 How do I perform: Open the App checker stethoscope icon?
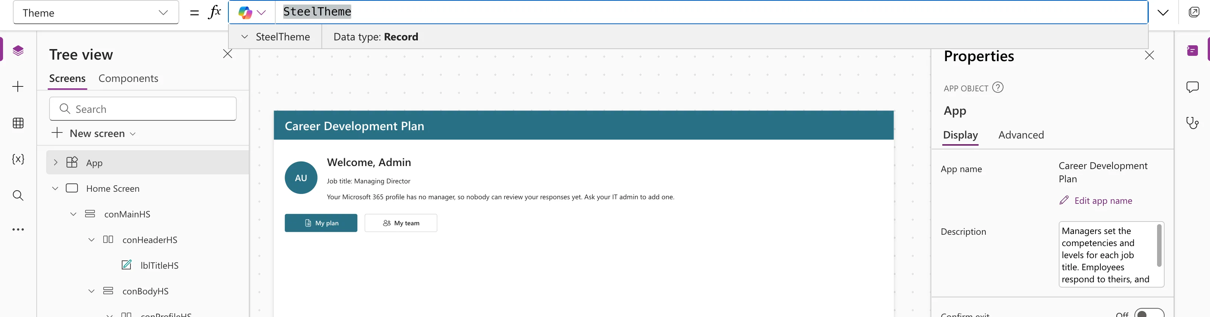(x=1192, y=123)
